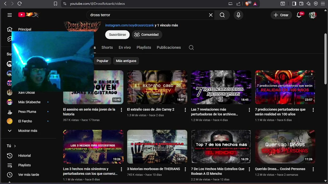Open options for 3 historias THERIANS video

point(185,169)
